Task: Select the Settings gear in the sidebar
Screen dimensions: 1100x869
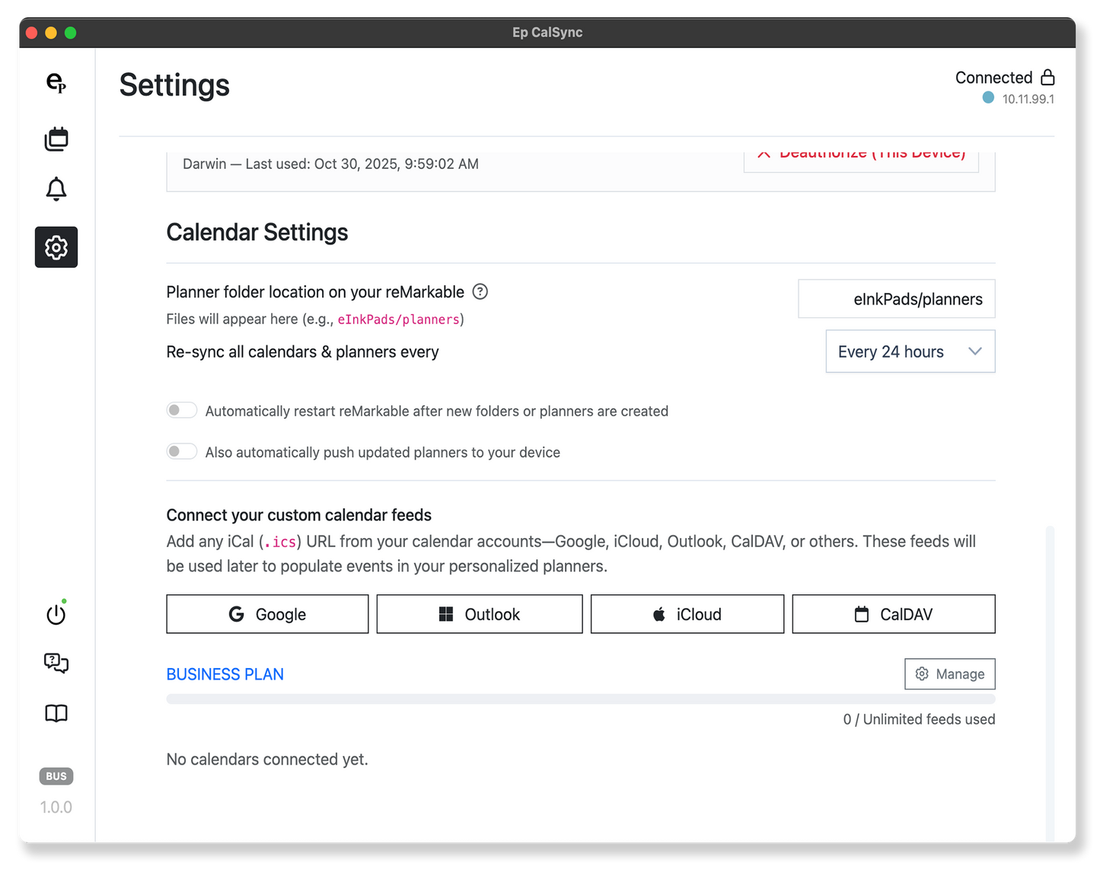Action: point(56,247)
